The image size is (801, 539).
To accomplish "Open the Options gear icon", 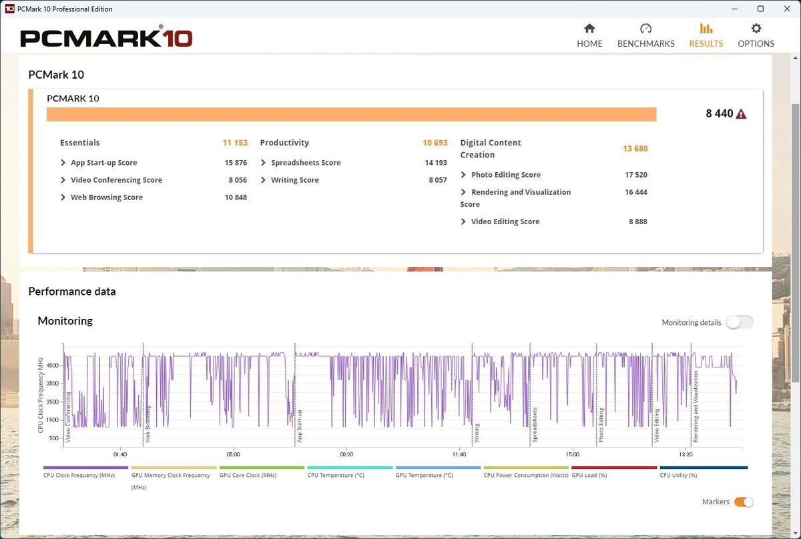I will coord(756,29).
